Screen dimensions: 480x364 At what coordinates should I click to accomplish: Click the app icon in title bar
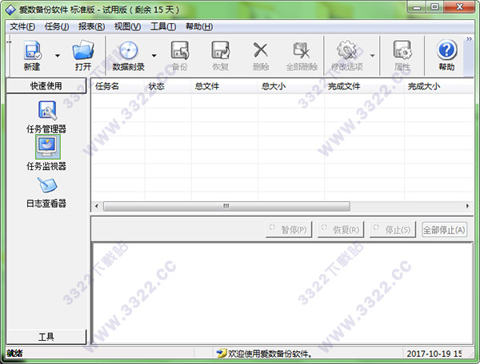10,10
